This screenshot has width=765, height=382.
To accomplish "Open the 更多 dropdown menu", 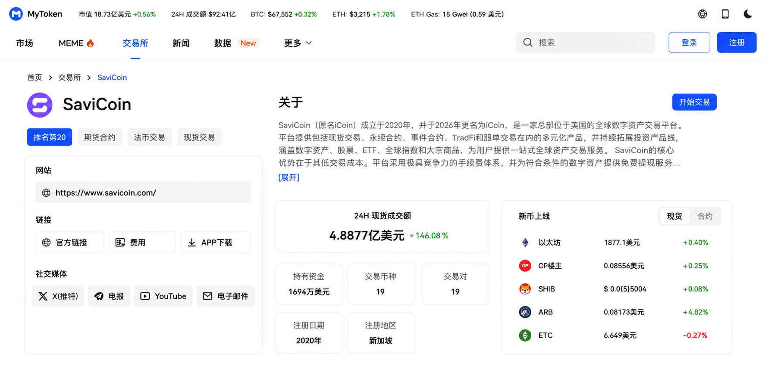I will point(298,43).
